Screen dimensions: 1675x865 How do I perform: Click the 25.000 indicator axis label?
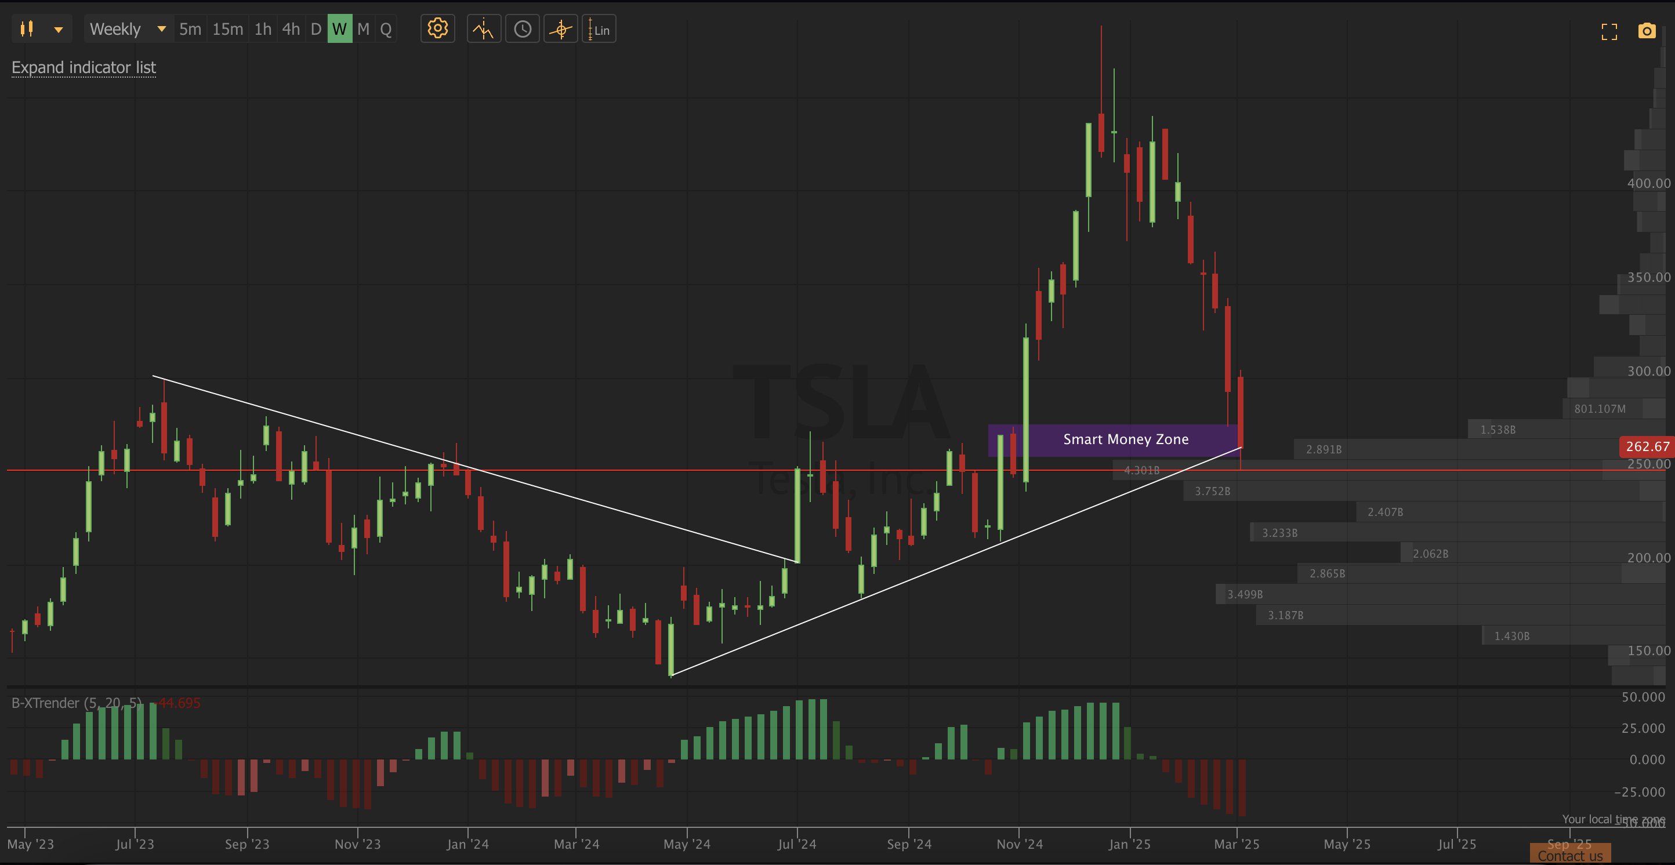1643,729
